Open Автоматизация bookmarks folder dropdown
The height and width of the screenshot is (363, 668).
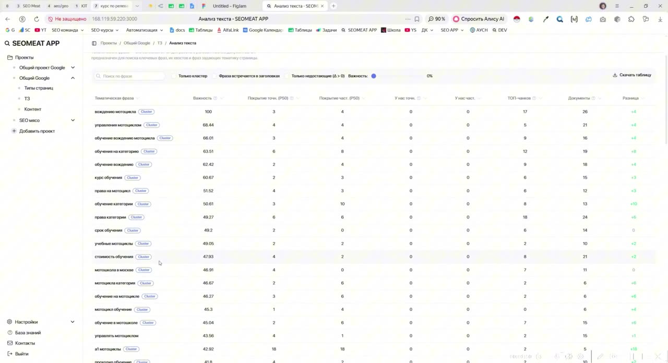[145, 30]
